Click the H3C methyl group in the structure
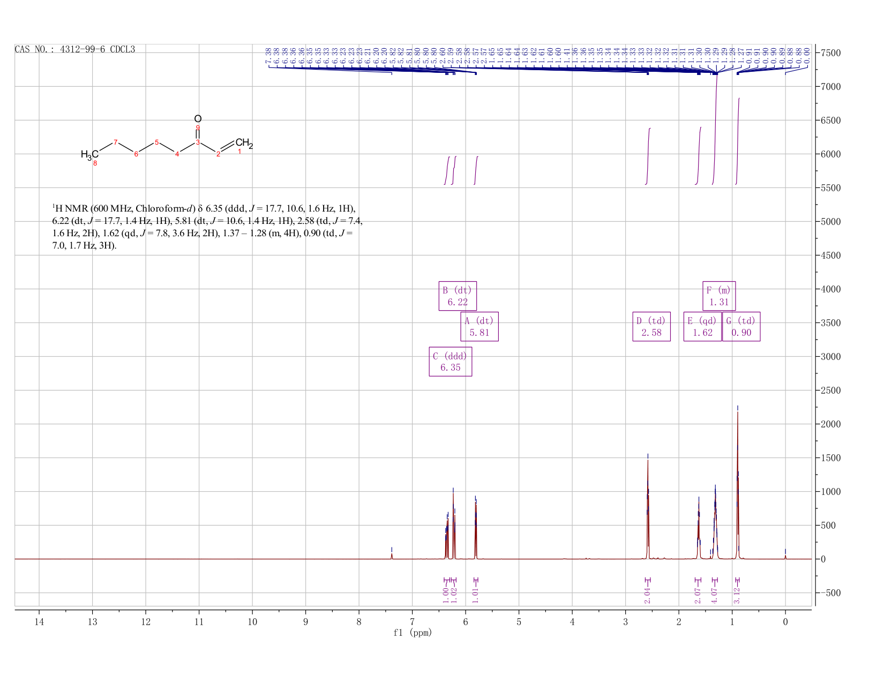 point(89,155)
